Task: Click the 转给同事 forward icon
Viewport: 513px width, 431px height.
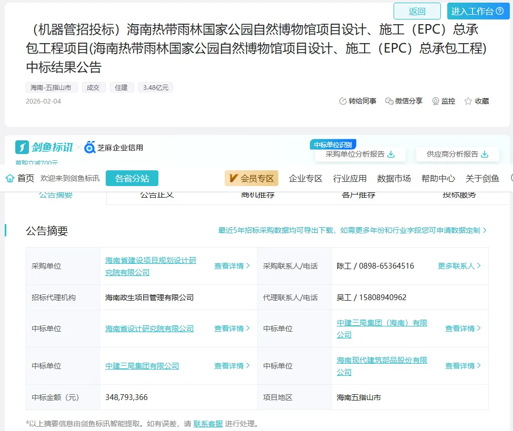Action: (343, 101)
